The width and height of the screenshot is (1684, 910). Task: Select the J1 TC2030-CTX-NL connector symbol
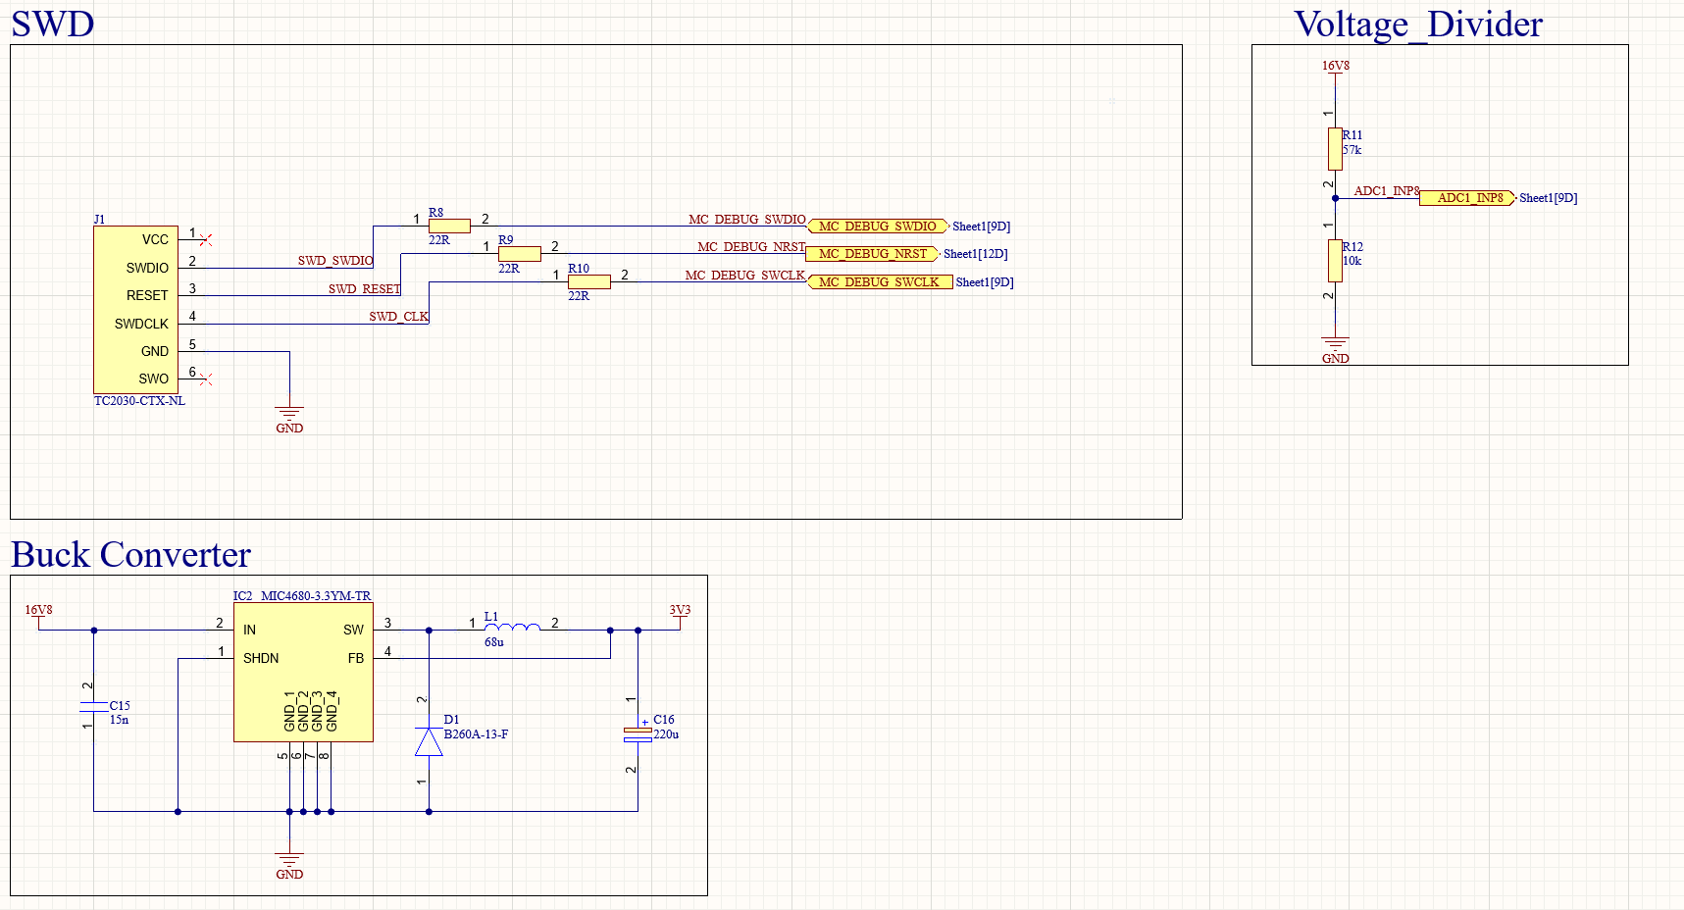135,309
